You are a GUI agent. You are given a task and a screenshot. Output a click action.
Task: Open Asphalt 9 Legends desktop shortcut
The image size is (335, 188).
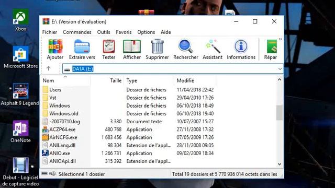20,95
